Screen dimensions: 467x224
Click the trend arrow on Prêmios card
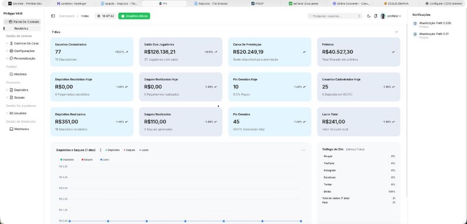point(393,52)
